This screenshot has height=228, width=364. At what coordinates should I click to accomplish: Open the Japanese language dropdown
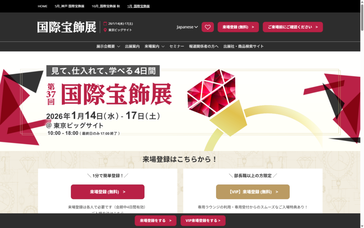click(x=187, y=27)
